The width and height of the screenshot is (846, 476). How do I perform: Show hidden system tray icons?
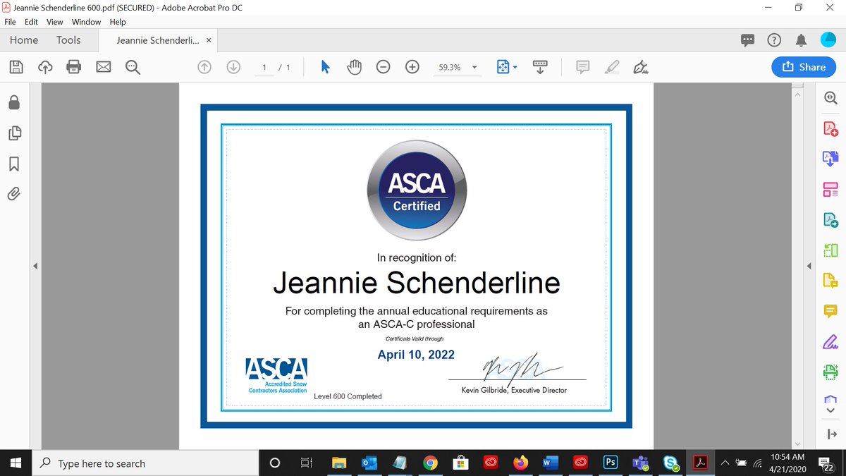724,463
